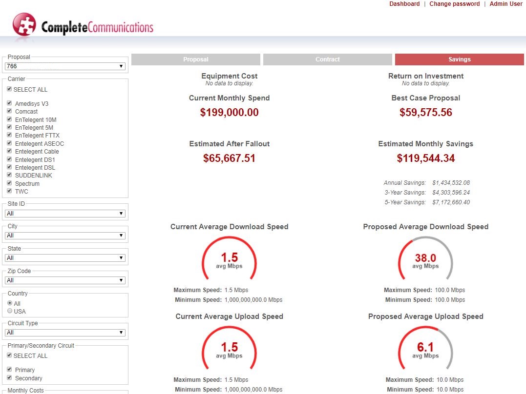526x394 pixels.
Task: Click the Equipment Cost heading
Action: click(229, 76)
